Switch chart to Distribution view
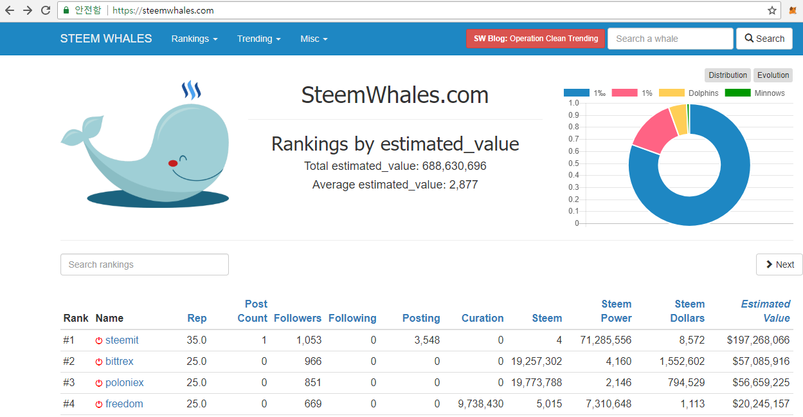 click(x=728, y=75)
